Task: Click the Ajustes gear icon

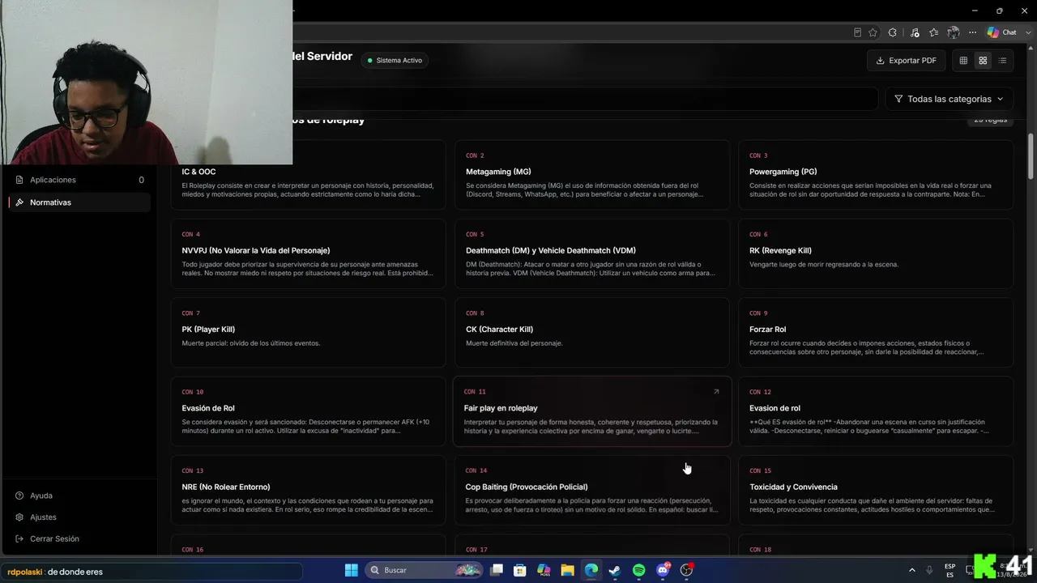Action: coord(19,517)
